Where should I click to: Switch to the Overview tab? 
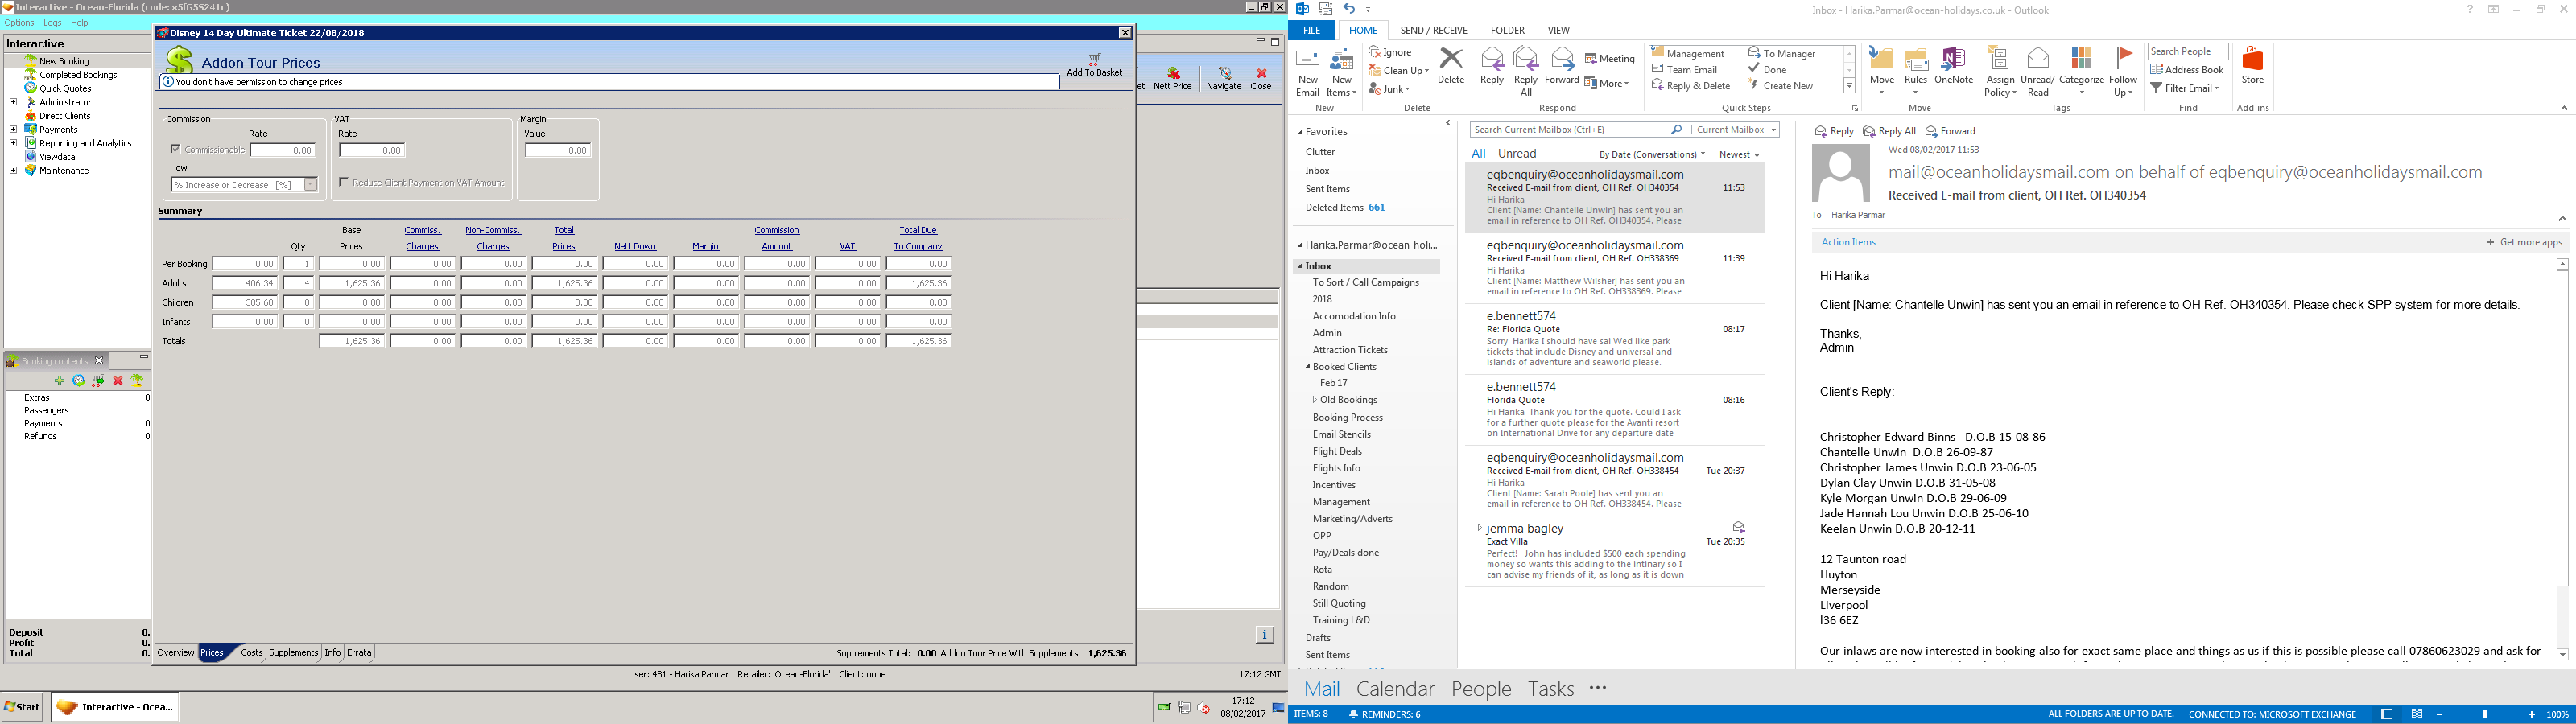pos(175,653)
